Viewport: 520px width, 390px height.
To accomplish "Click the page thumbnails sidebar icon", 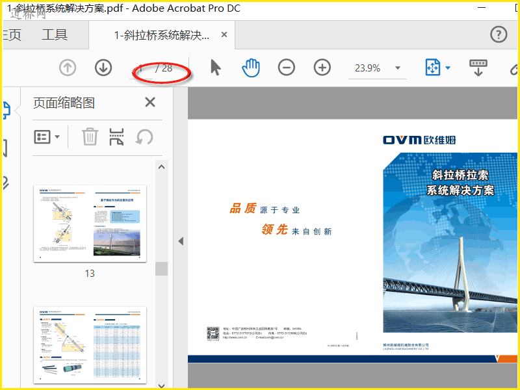I will (x=6, y=110).
